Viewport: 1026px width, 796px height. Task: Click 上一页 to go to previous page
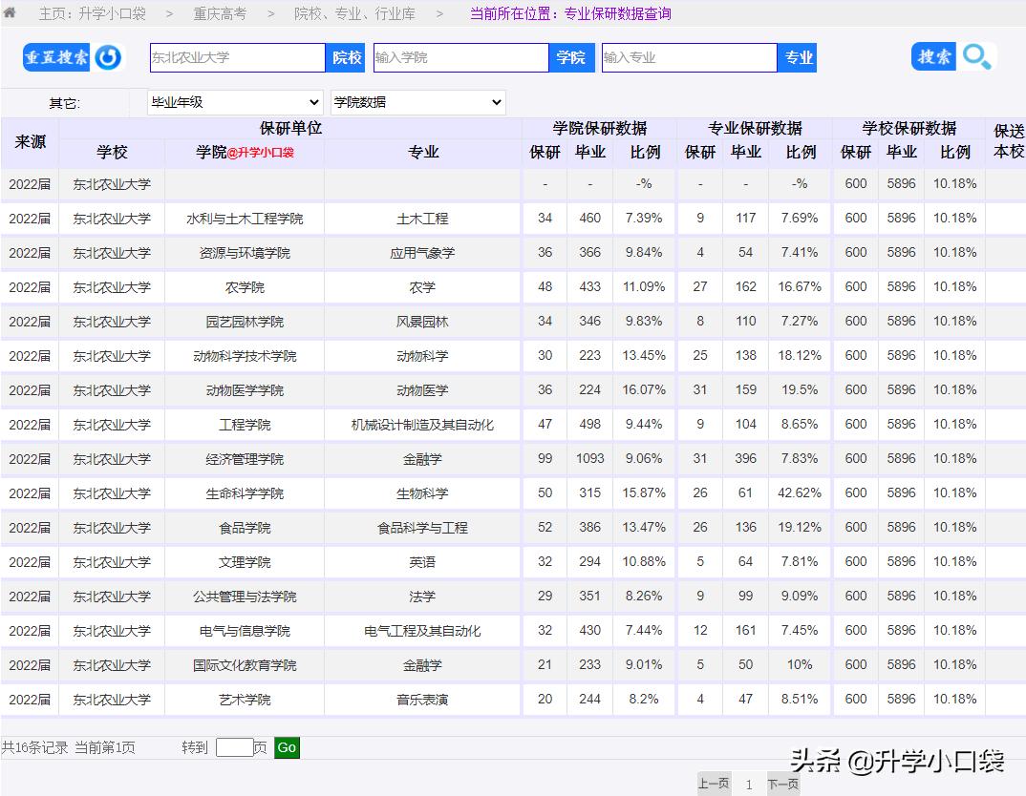click(x=714, y=783)
